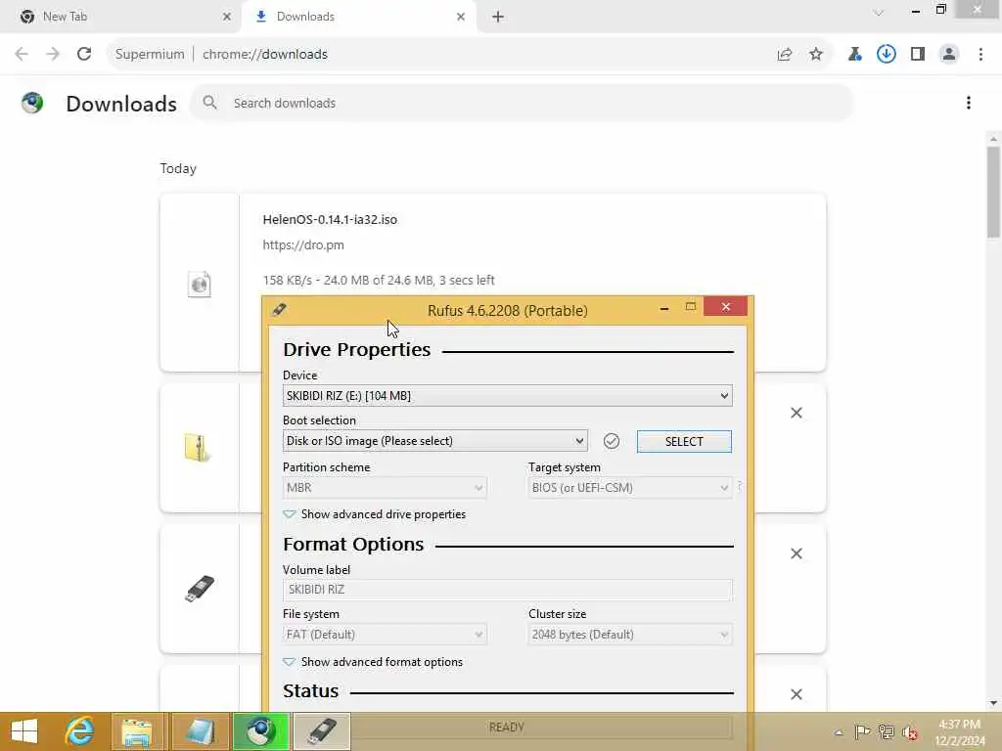Image resolution: width=1002 pixels, height=751 pixels.
Task: Open a new browser tab
Action: (498, 17)
